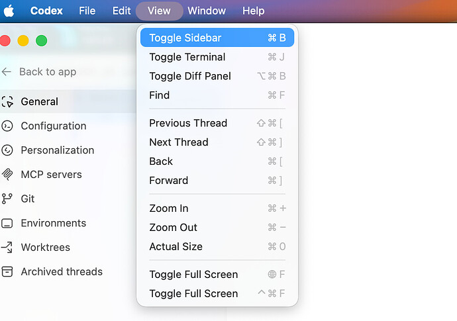The height and width of the screenshot is (321, 457).
Task: Open the Edit menu
Action: coord(122,11)
